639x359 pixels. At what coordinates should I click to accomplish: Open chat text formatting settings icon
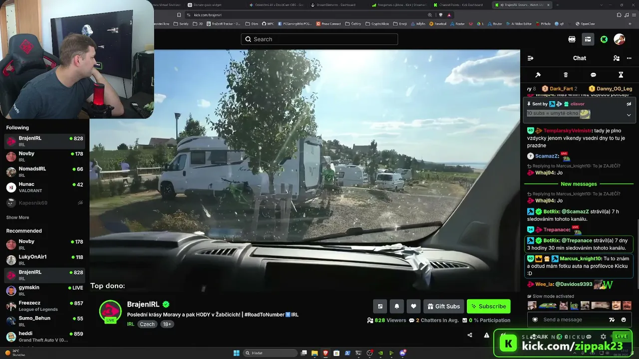(x=612, y=320)
